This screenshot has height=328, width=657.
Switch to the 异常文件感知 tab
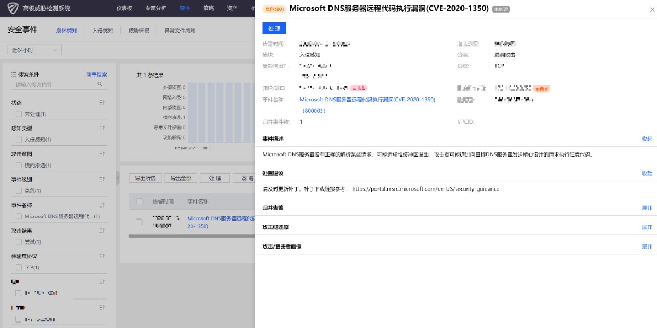[x=180, y=31]
